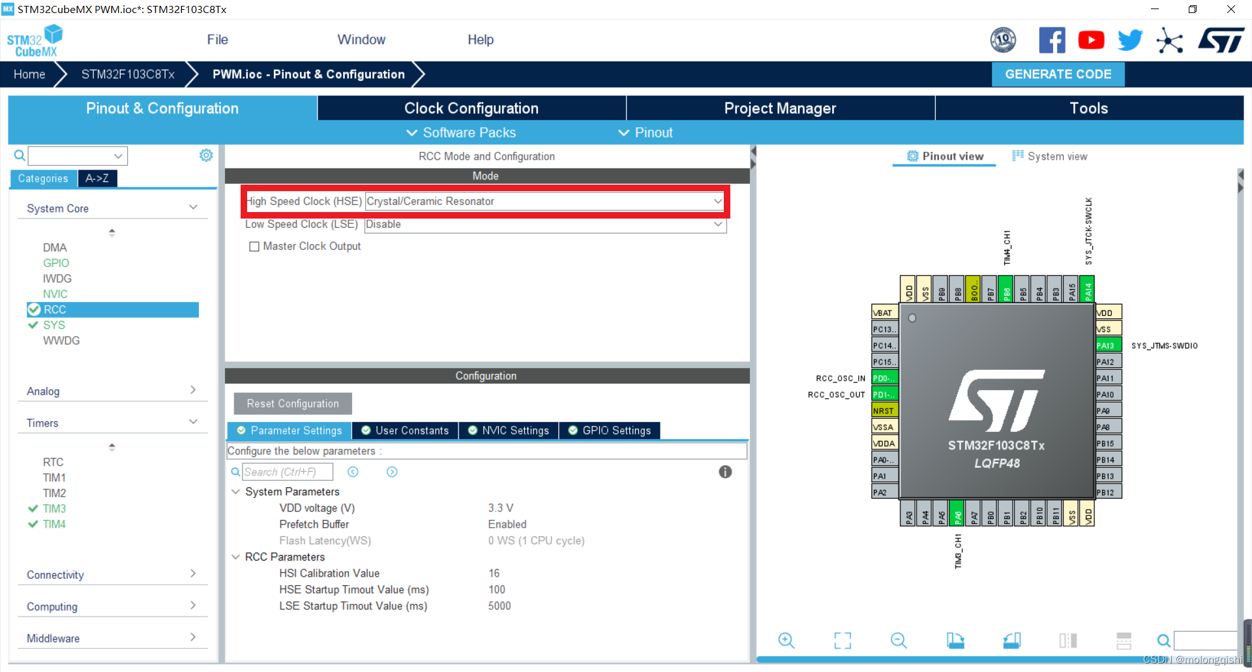This screenshot has width=1252, height=672.
Task: Open ST Facebook page icon
Action: pyautogui.click(x=1052, y=40)
